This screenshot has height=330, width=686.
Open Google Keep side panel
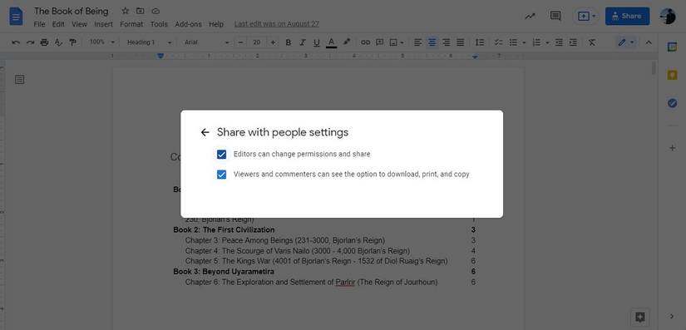(673, 75)
